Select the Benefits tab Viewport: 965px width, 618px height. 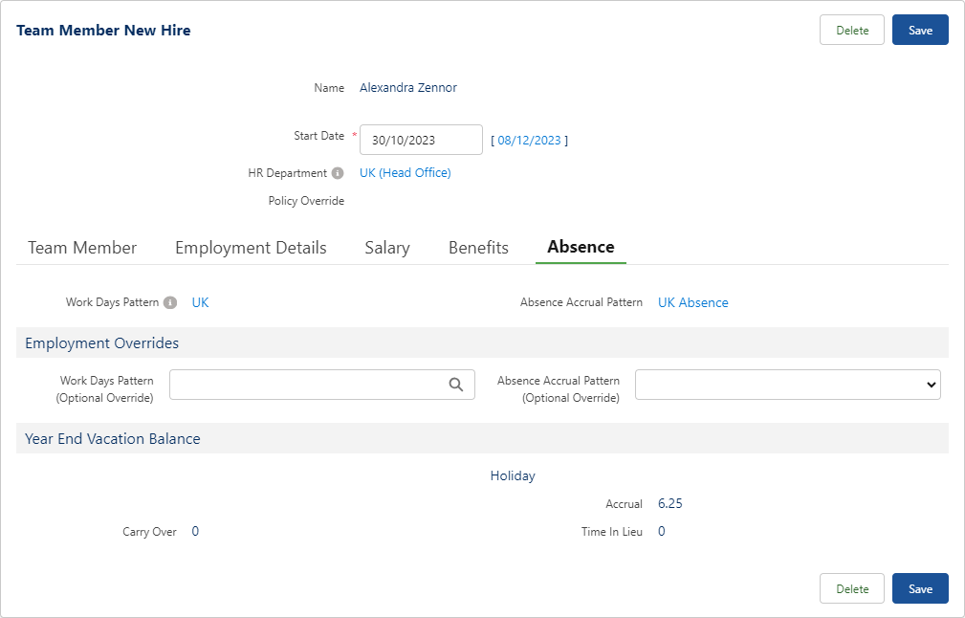478,248
